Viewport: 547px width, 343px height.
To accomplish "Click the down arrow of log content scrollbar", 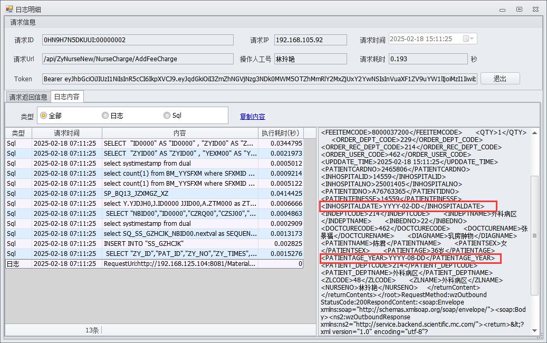I will coord(534,330).
